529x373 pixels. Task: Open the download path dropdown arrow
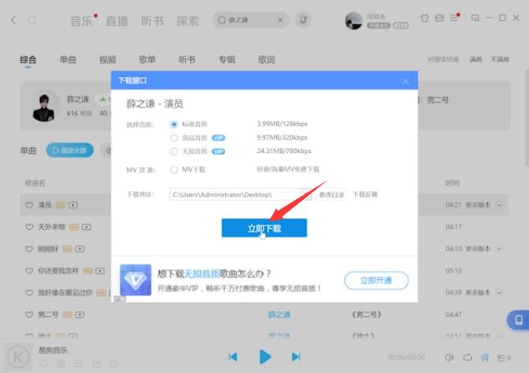coord(306,194)
